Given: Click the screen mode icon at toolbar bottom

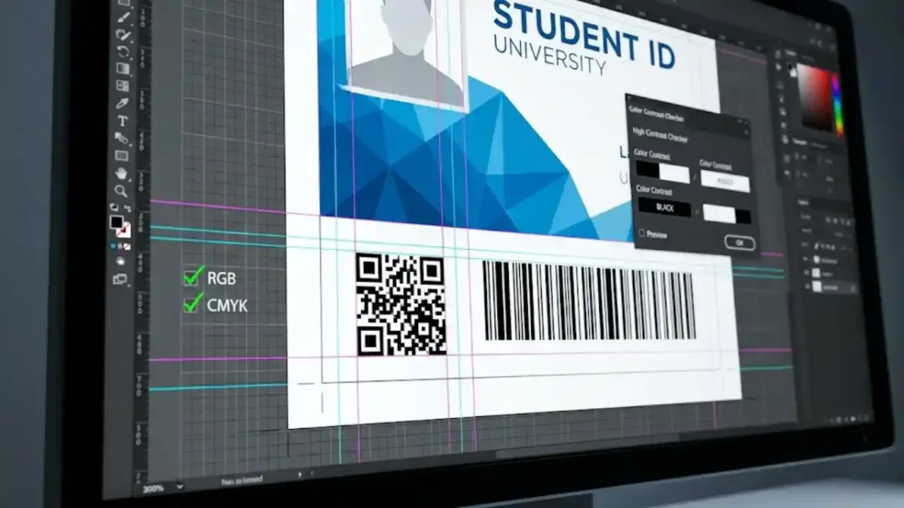Looking at the screenshot, I should (120, 279).
